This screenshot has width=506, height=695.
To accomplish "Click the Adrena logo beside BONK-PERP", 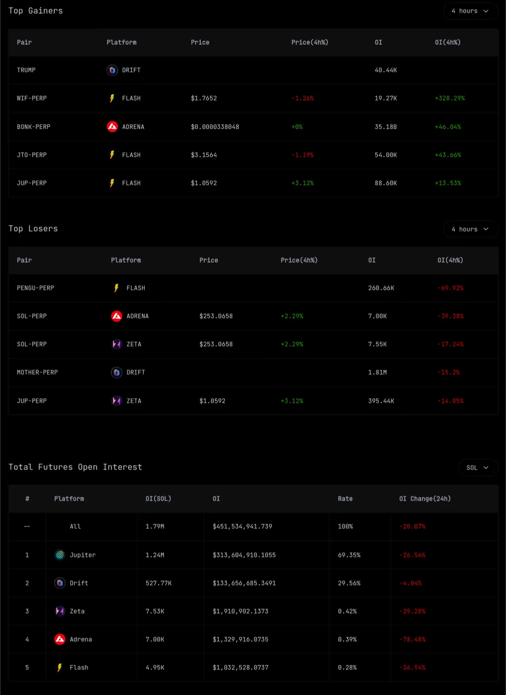I will click(x=112, y=127).
